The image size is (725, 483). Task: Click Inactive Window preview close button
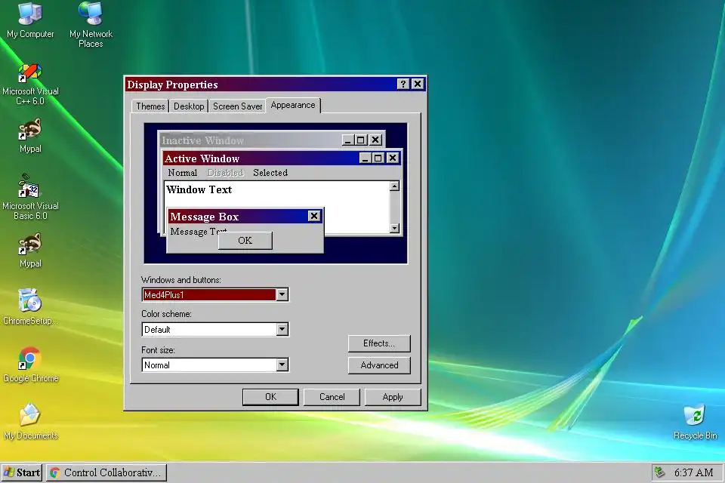point(376,140)
